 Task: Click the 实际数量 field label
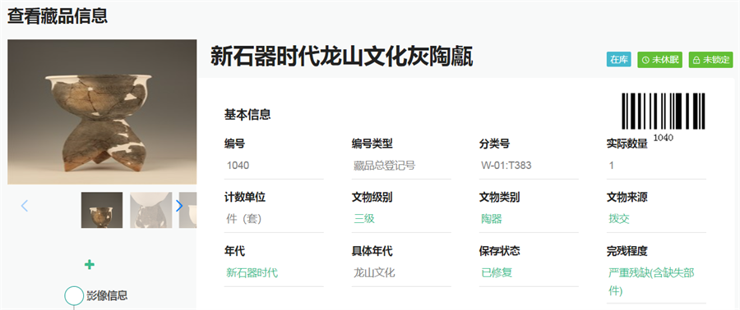point(627,144)
